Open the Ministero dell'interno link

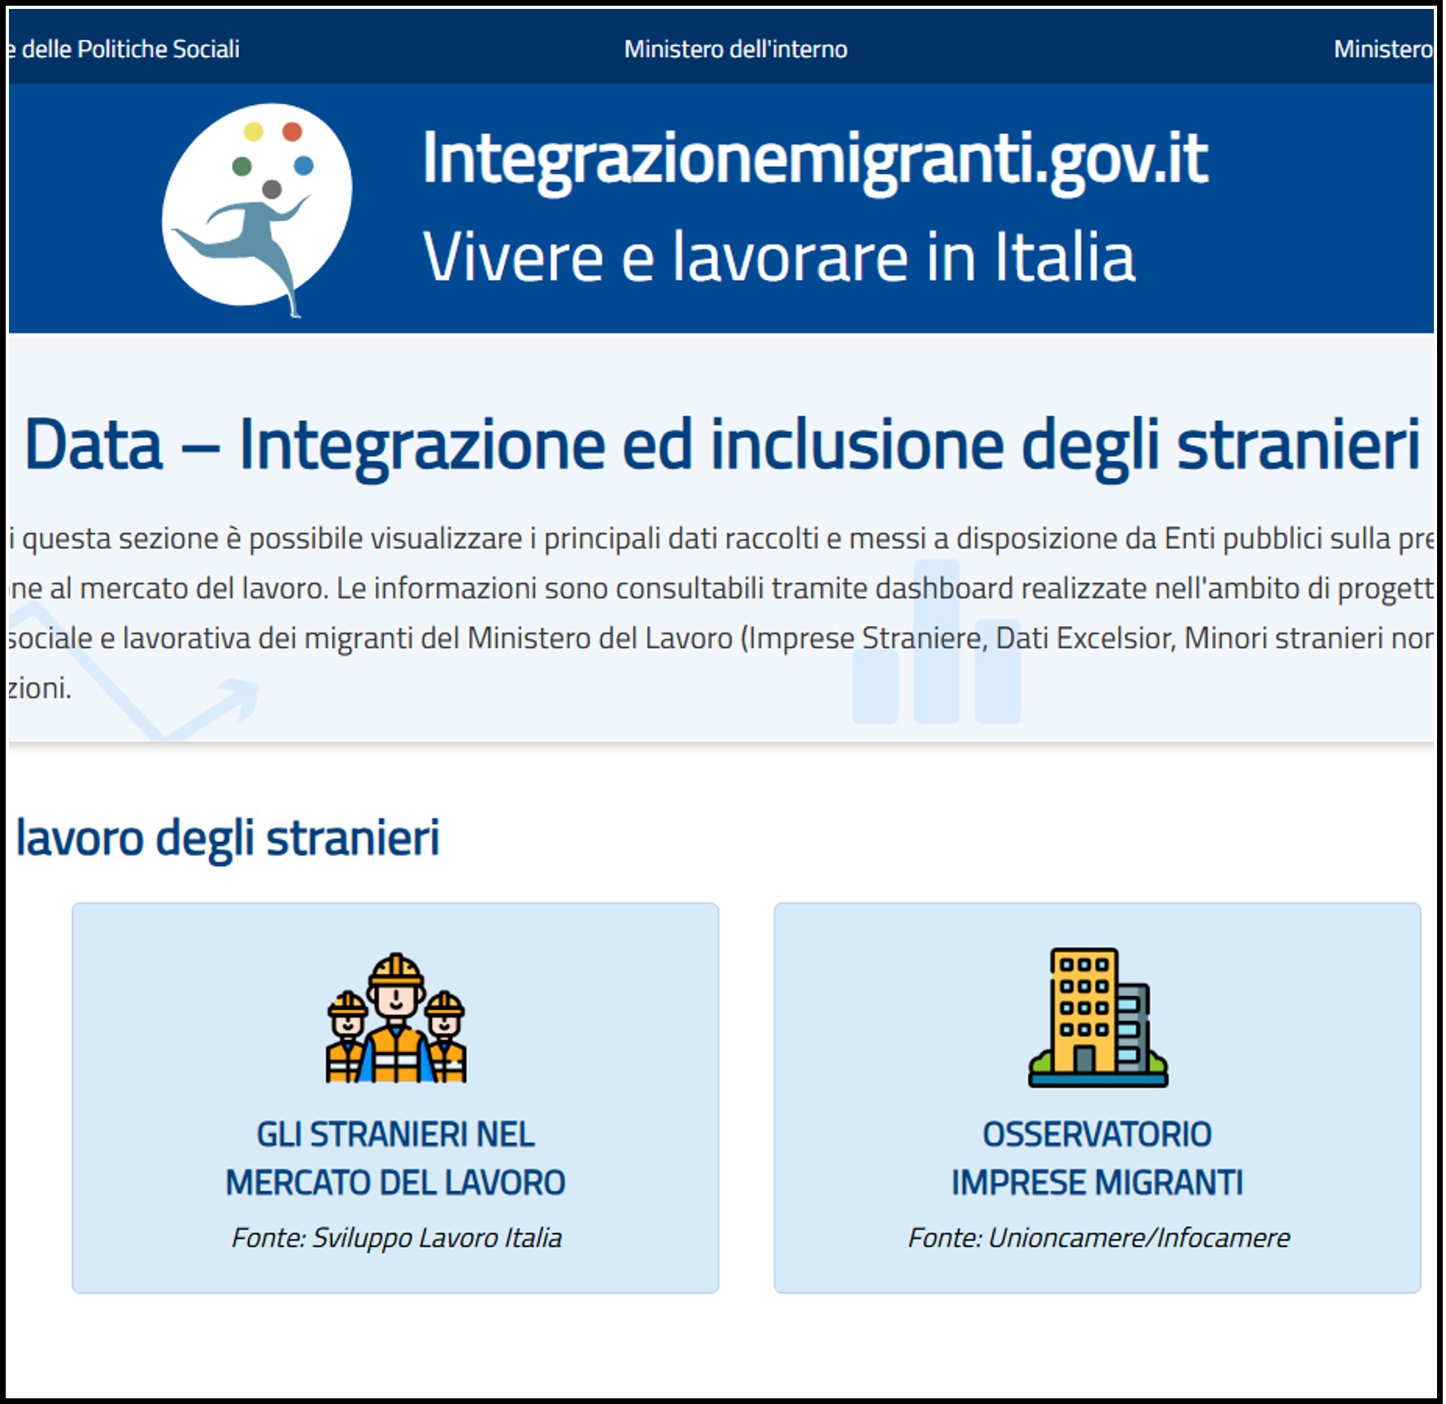point(735,50)
